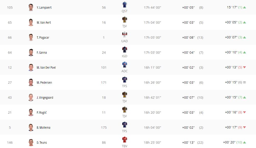Open B. Mollema rider page
Screen dimensions: 256x148
(43, 127)
